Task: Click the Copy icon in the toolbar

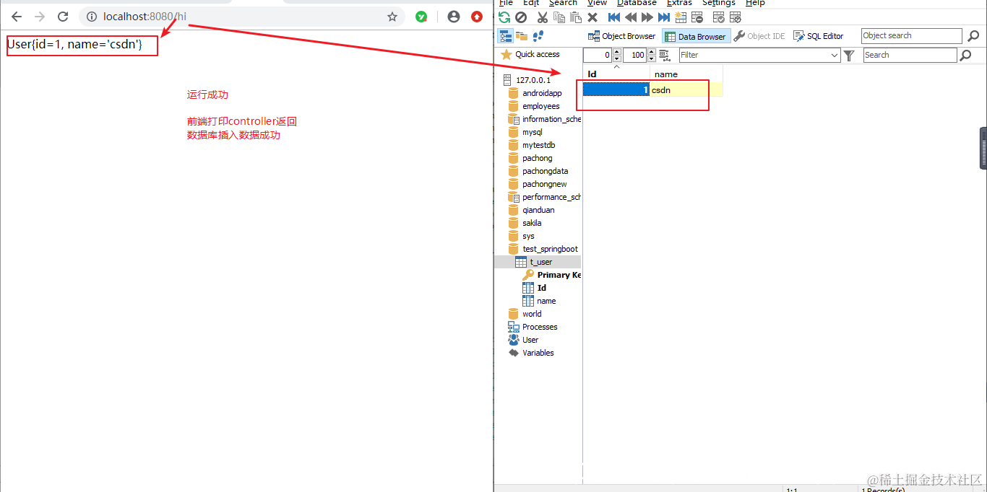Action: point(559,17)
